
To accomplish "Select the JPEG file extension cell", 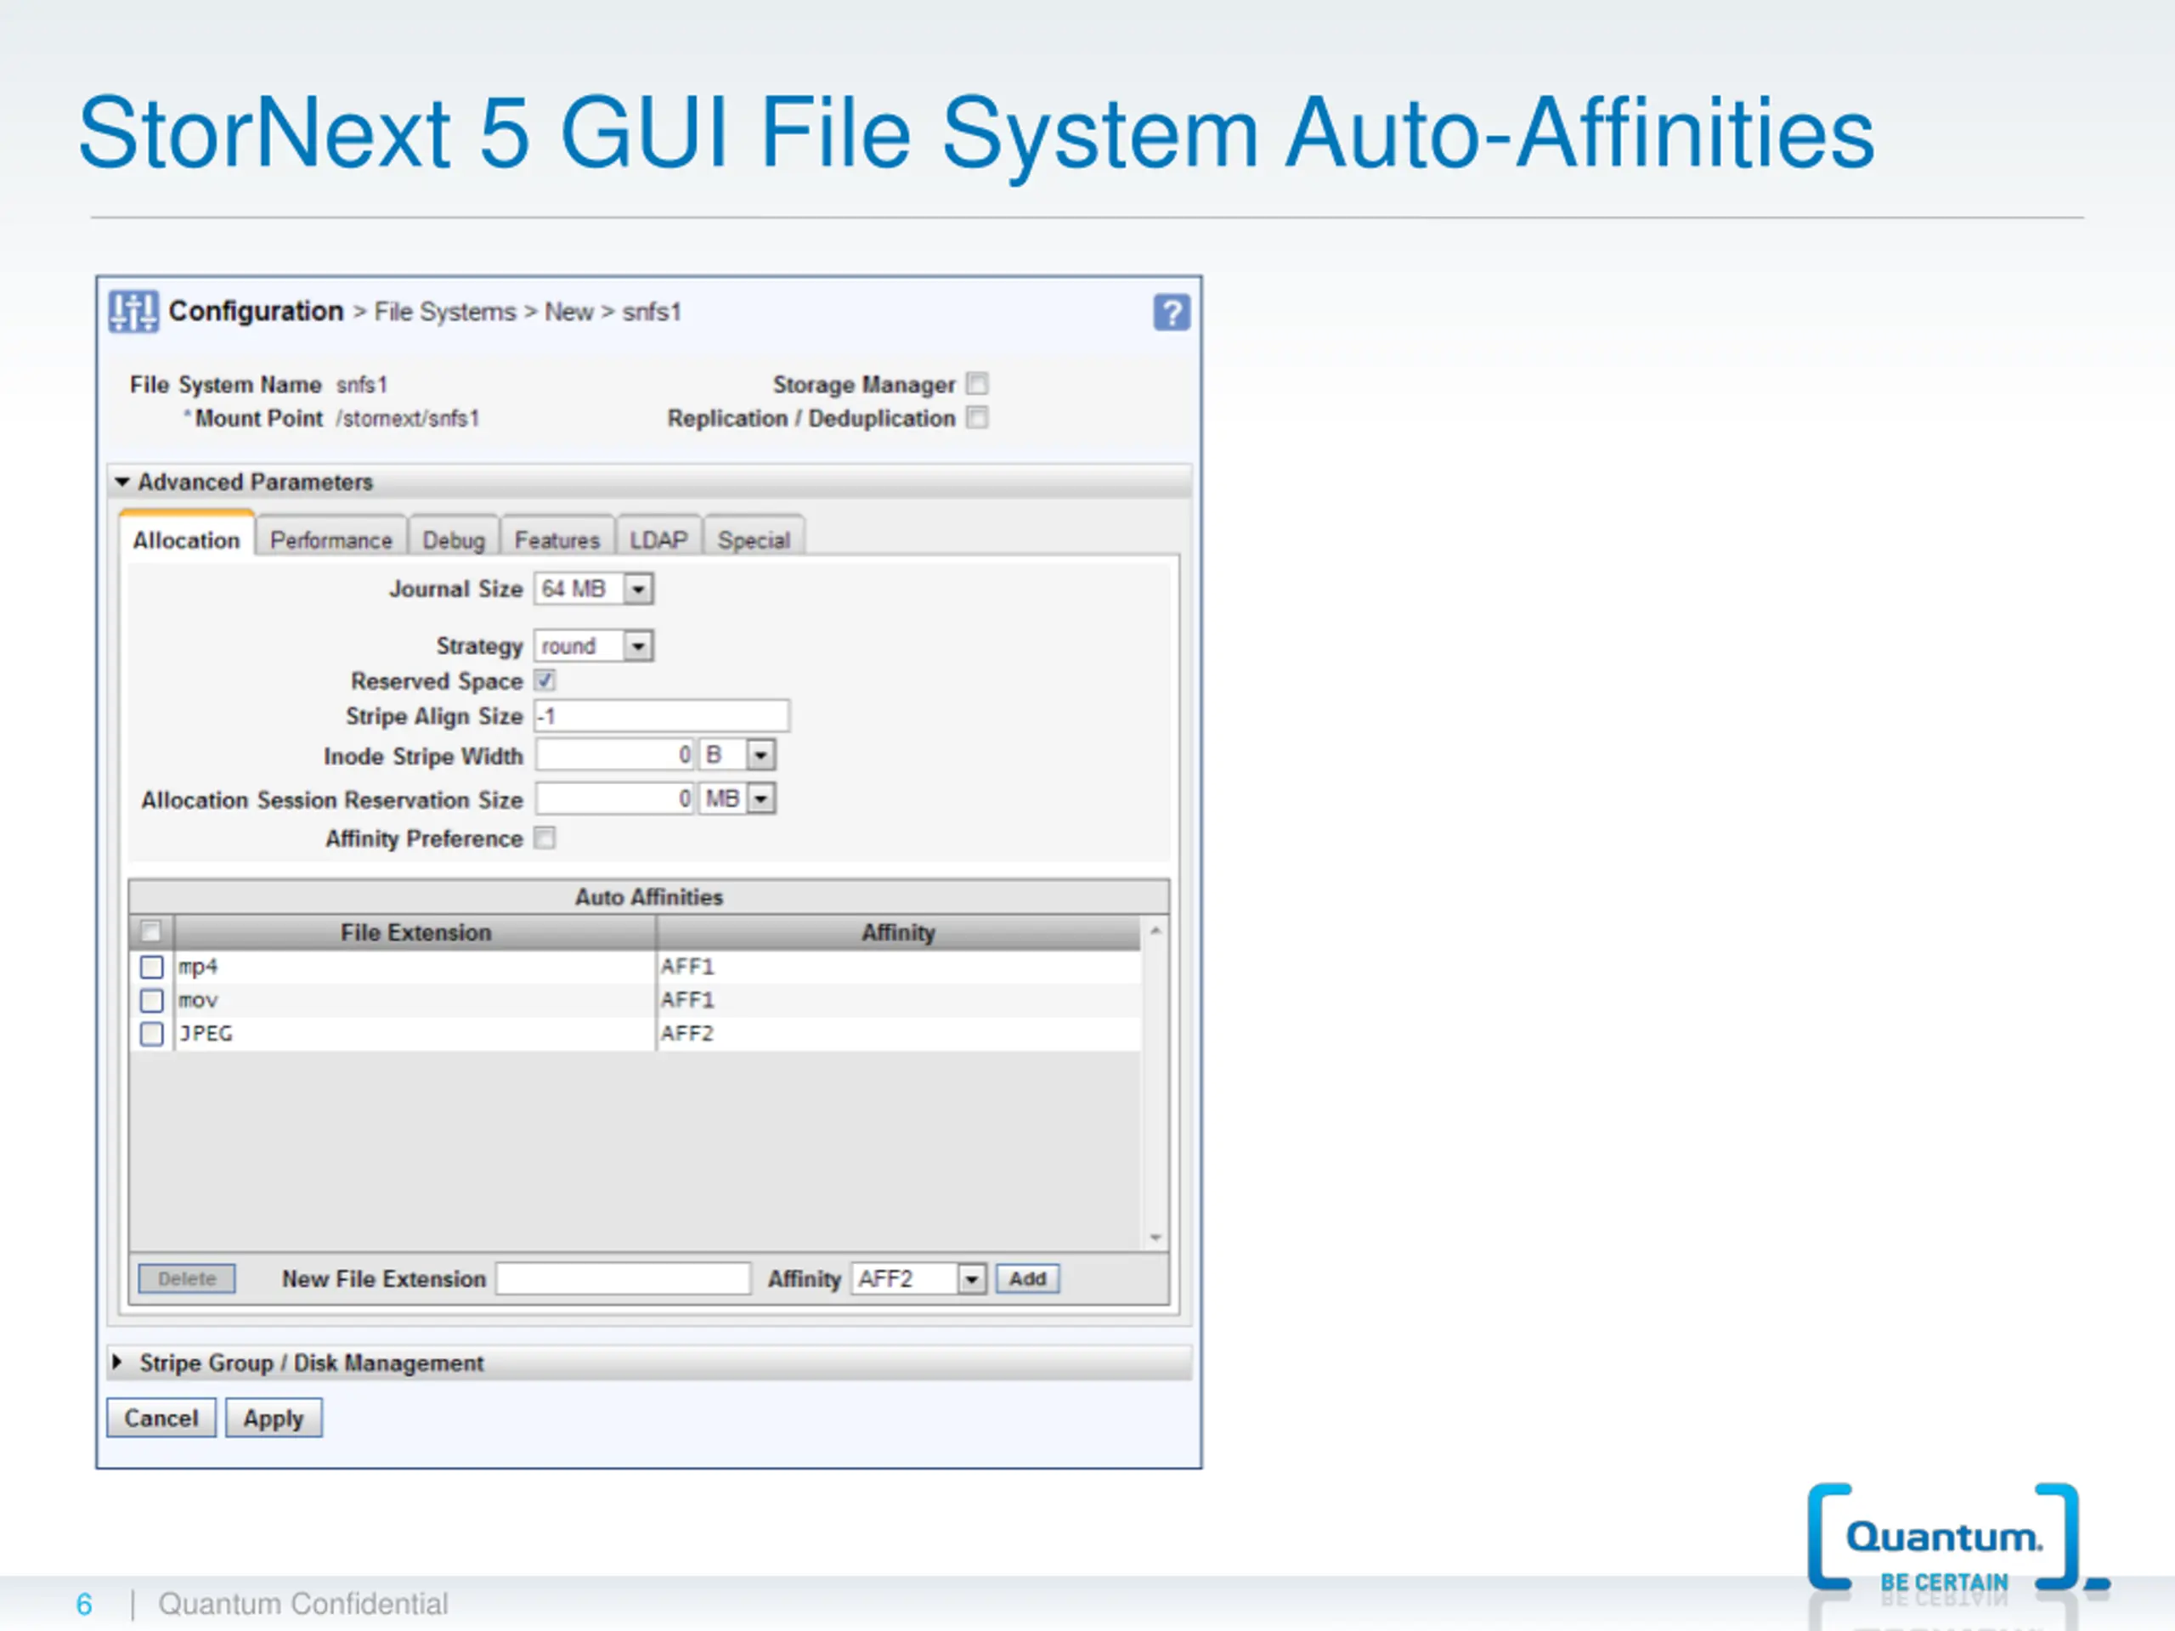I will tap(415, 1033).
